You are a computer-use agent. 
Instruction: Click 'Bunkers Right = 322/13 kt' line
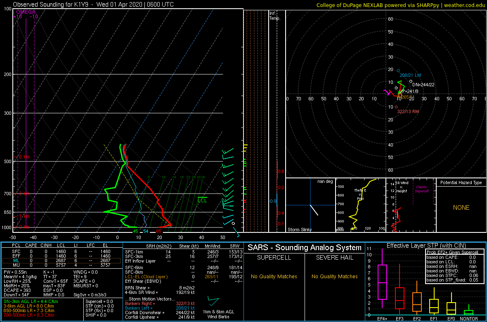(160, 304)
